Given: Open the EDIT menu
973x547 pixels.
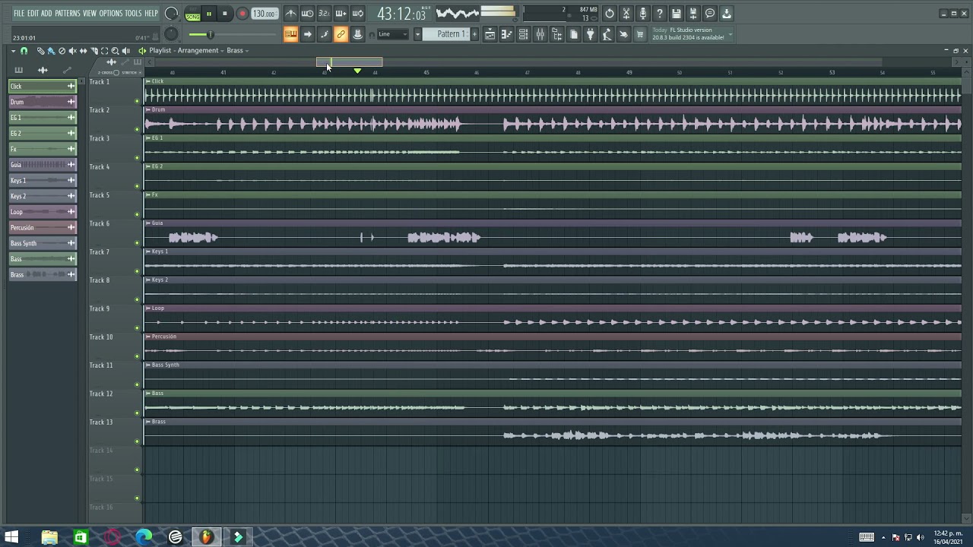Looking at the screenshot, I should point(33,14).
